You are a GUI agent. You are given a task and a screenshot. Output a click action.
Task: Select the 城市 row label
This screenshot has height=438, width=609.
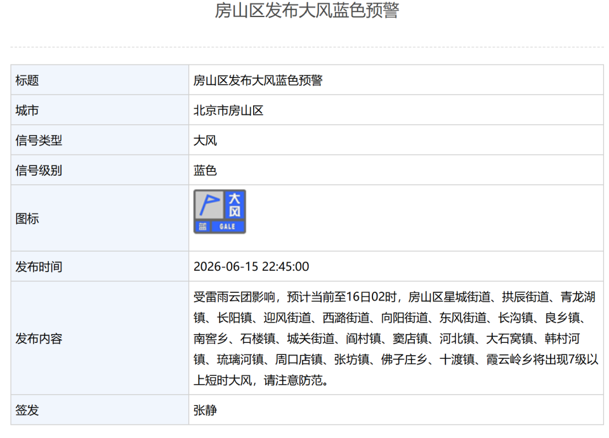click(27, 110)
